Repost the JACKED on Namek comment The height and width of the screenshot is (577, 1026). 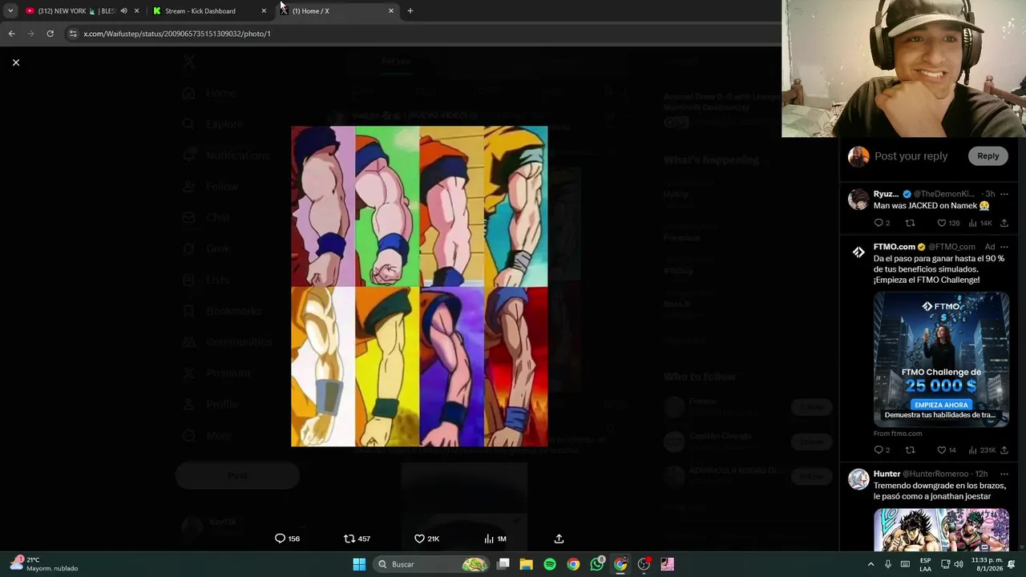tap(910, 224)
